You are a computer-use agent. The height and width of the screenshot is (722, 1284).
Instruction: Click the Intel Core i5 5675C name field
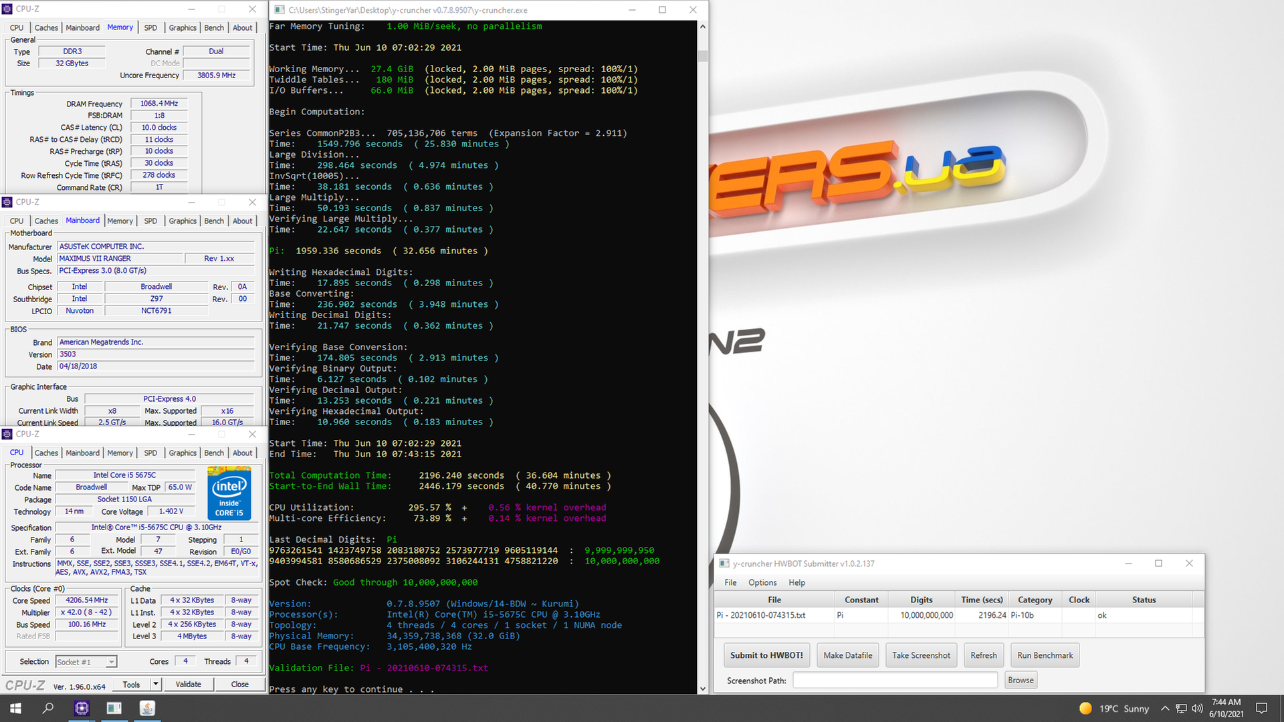[x=124, y=475]
